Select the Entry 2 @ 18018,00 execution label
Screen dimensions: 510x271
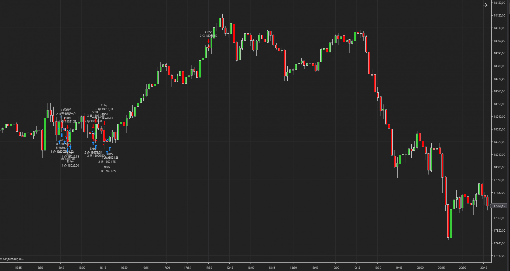click(x=104, y=107)
